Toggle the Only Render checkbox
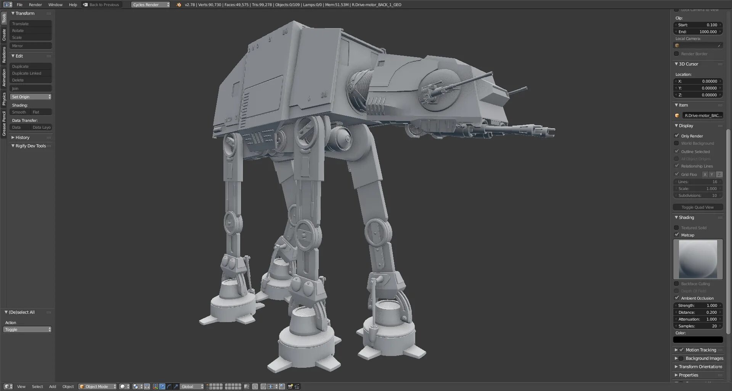The width and height of the screenshot is (732, 391). click(677, 136)
